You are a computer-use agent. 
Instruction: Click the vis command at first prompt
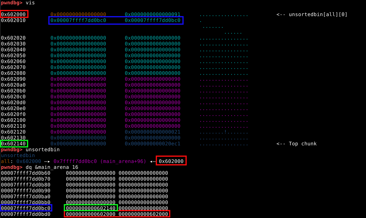(30, 3)
